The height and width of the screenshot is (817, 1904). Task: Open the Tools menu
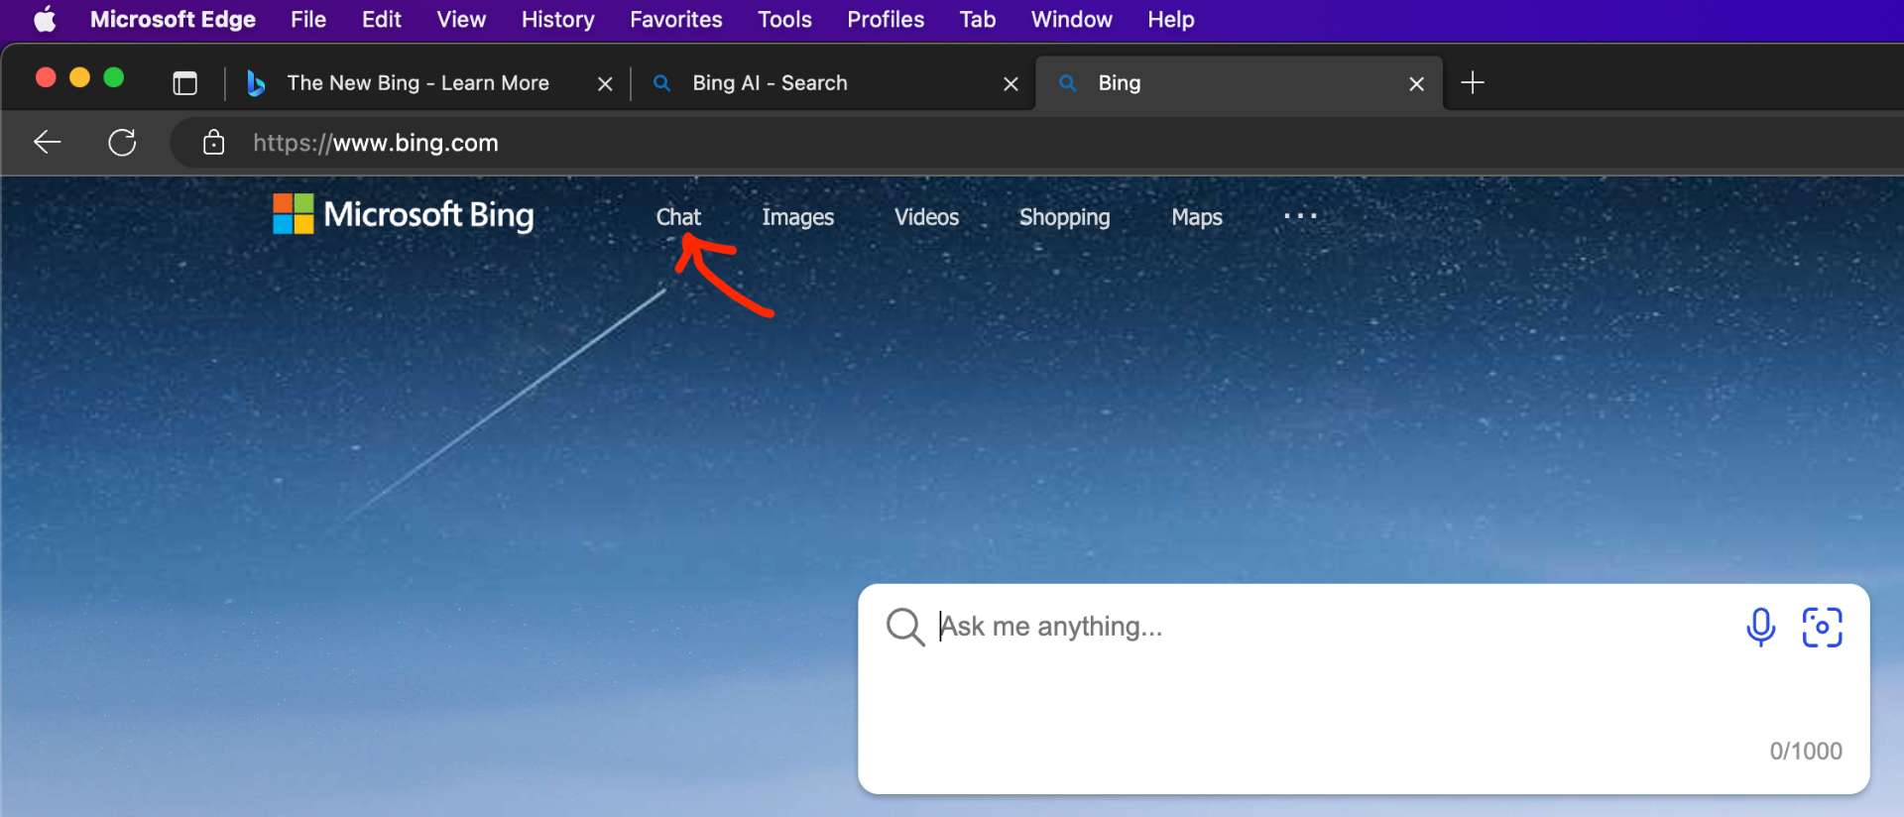coord(784,20)
